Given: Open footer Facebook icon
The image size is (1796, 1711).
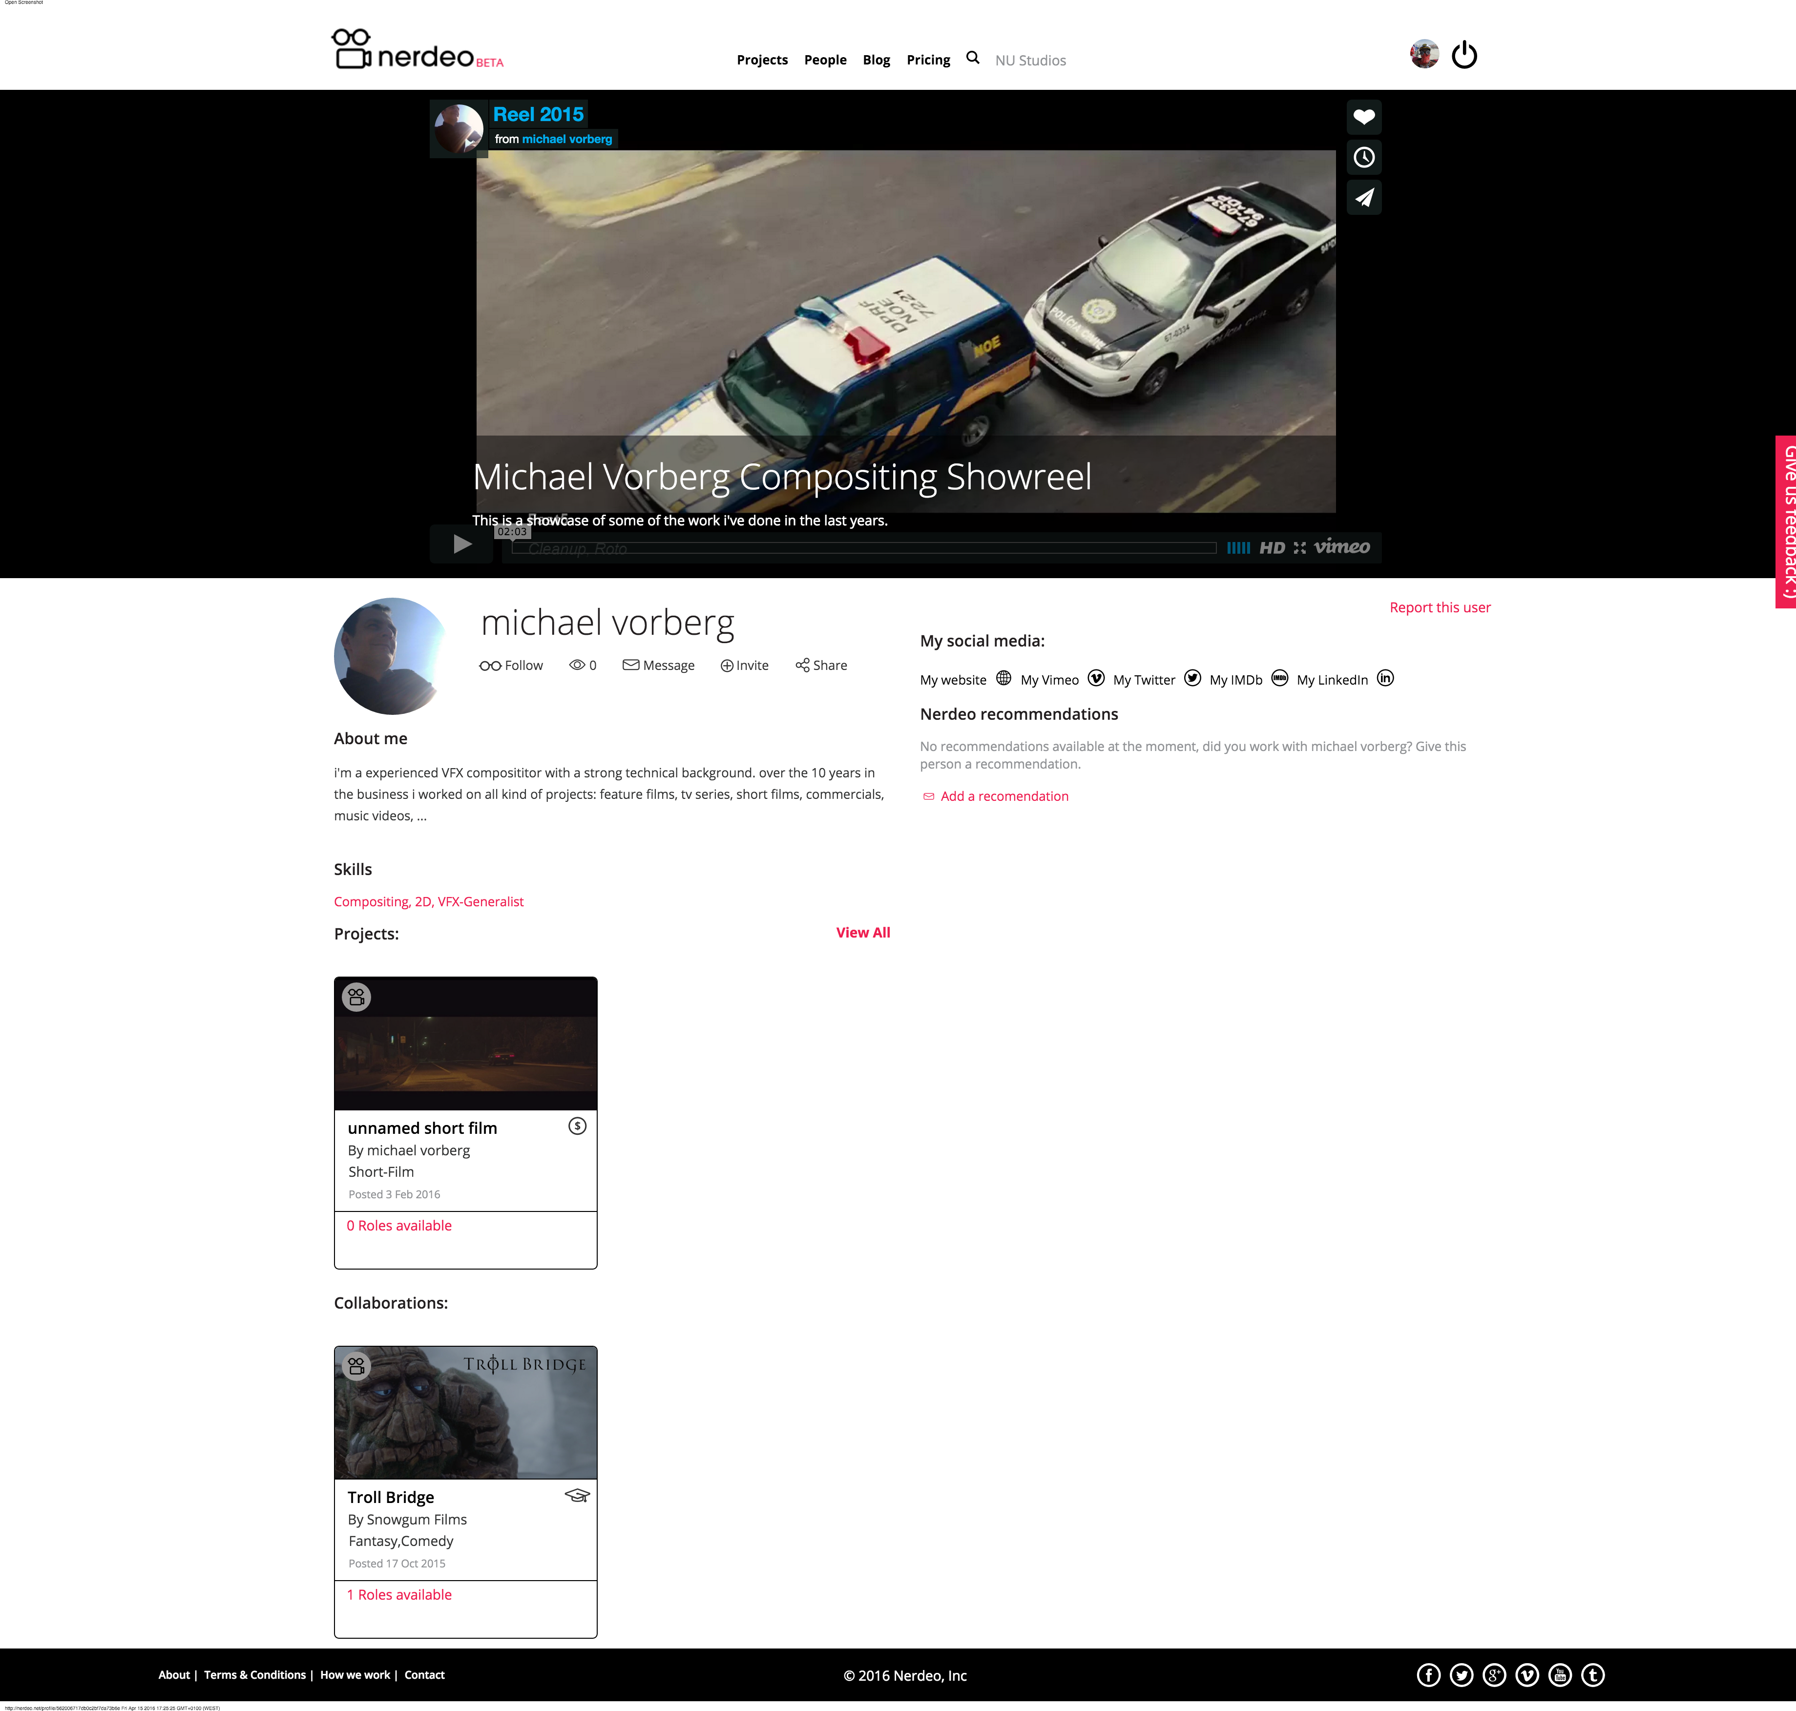Looking at the screenshot, I should pos(1428,1674).
